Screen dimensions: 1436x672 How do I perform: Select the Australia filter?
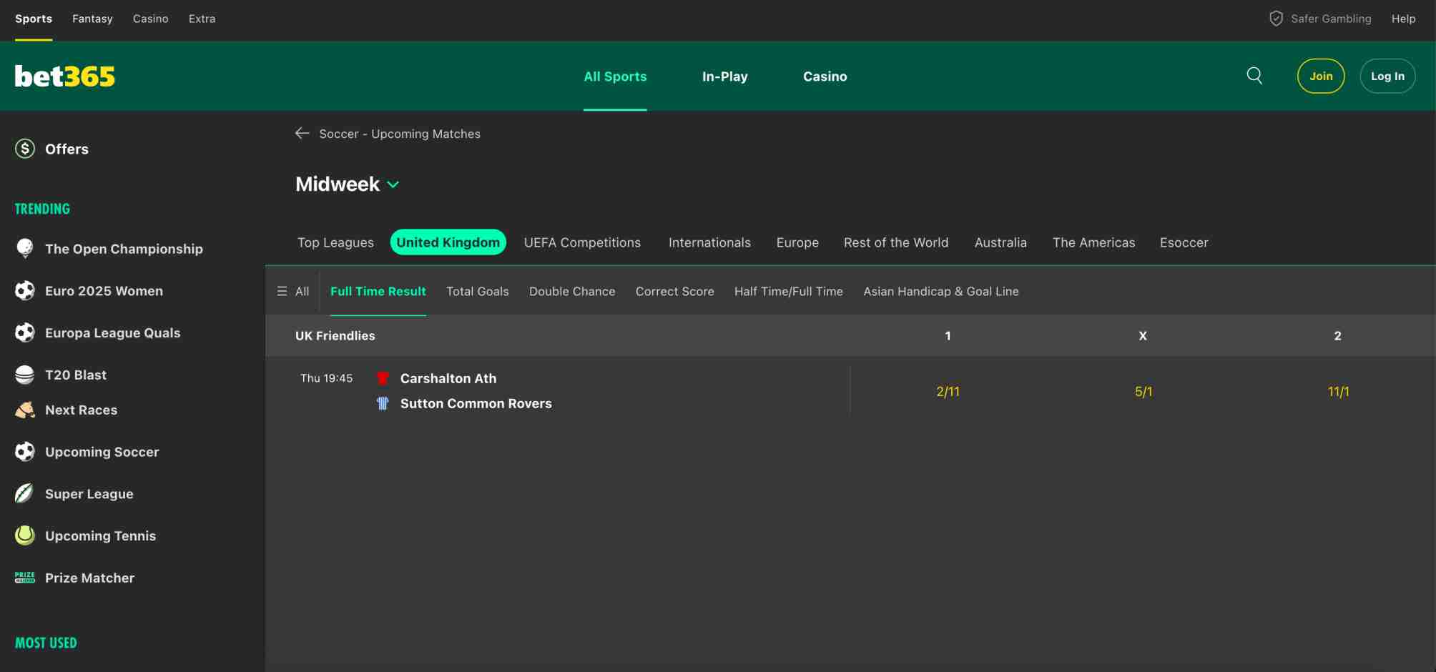tap(1000, 242)
